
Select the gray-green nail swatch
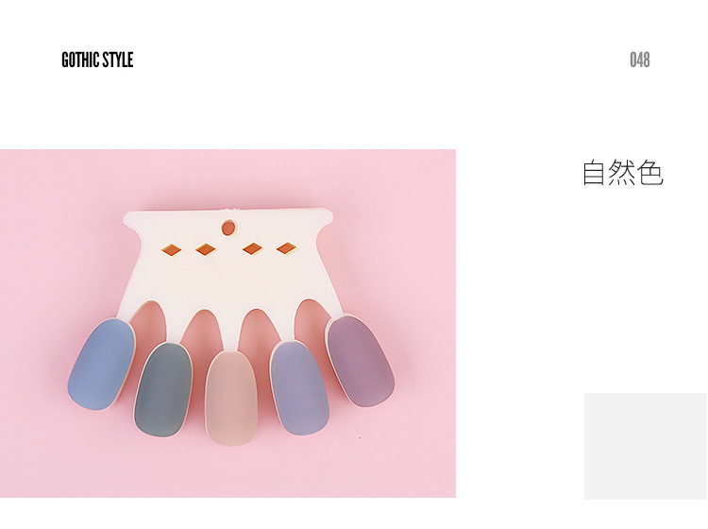pos(163,390)
